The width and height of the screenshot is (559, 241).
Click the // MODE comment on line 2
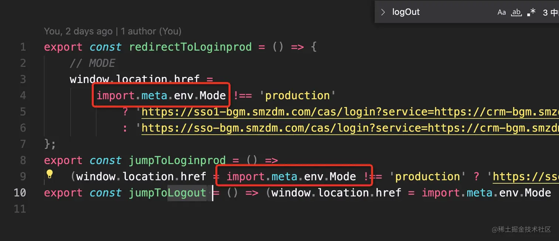(x=92, y=64)
